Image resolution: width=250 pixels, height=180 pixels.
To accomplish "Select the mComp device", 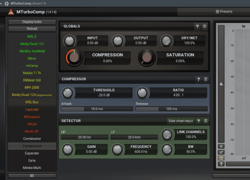I will click(x=32, y=65).
